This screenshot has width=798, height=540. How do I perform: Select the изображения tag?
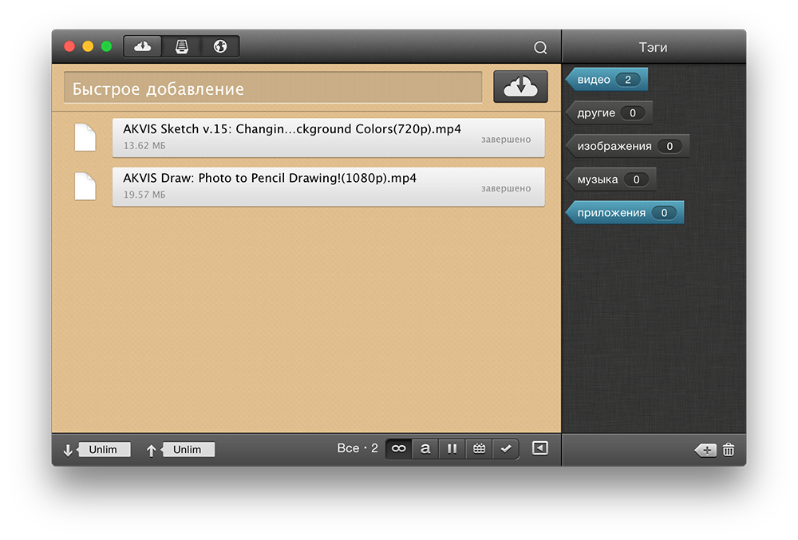click(627, 147)
